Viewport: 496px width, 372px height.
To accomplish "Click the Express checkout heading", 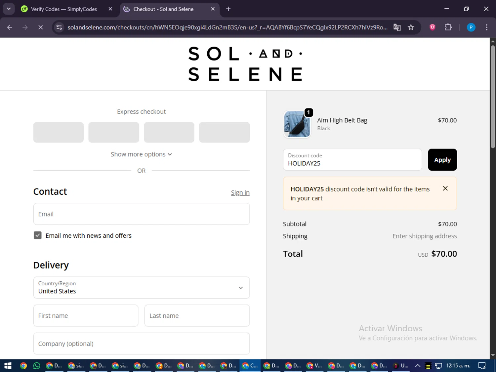I will click(141, 112).
